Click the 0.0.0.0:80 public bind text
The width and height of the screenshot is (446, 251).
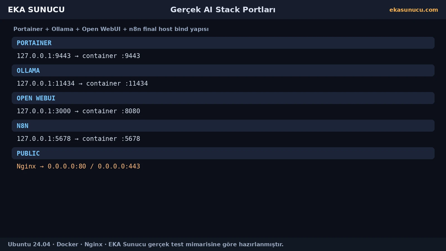67,166
